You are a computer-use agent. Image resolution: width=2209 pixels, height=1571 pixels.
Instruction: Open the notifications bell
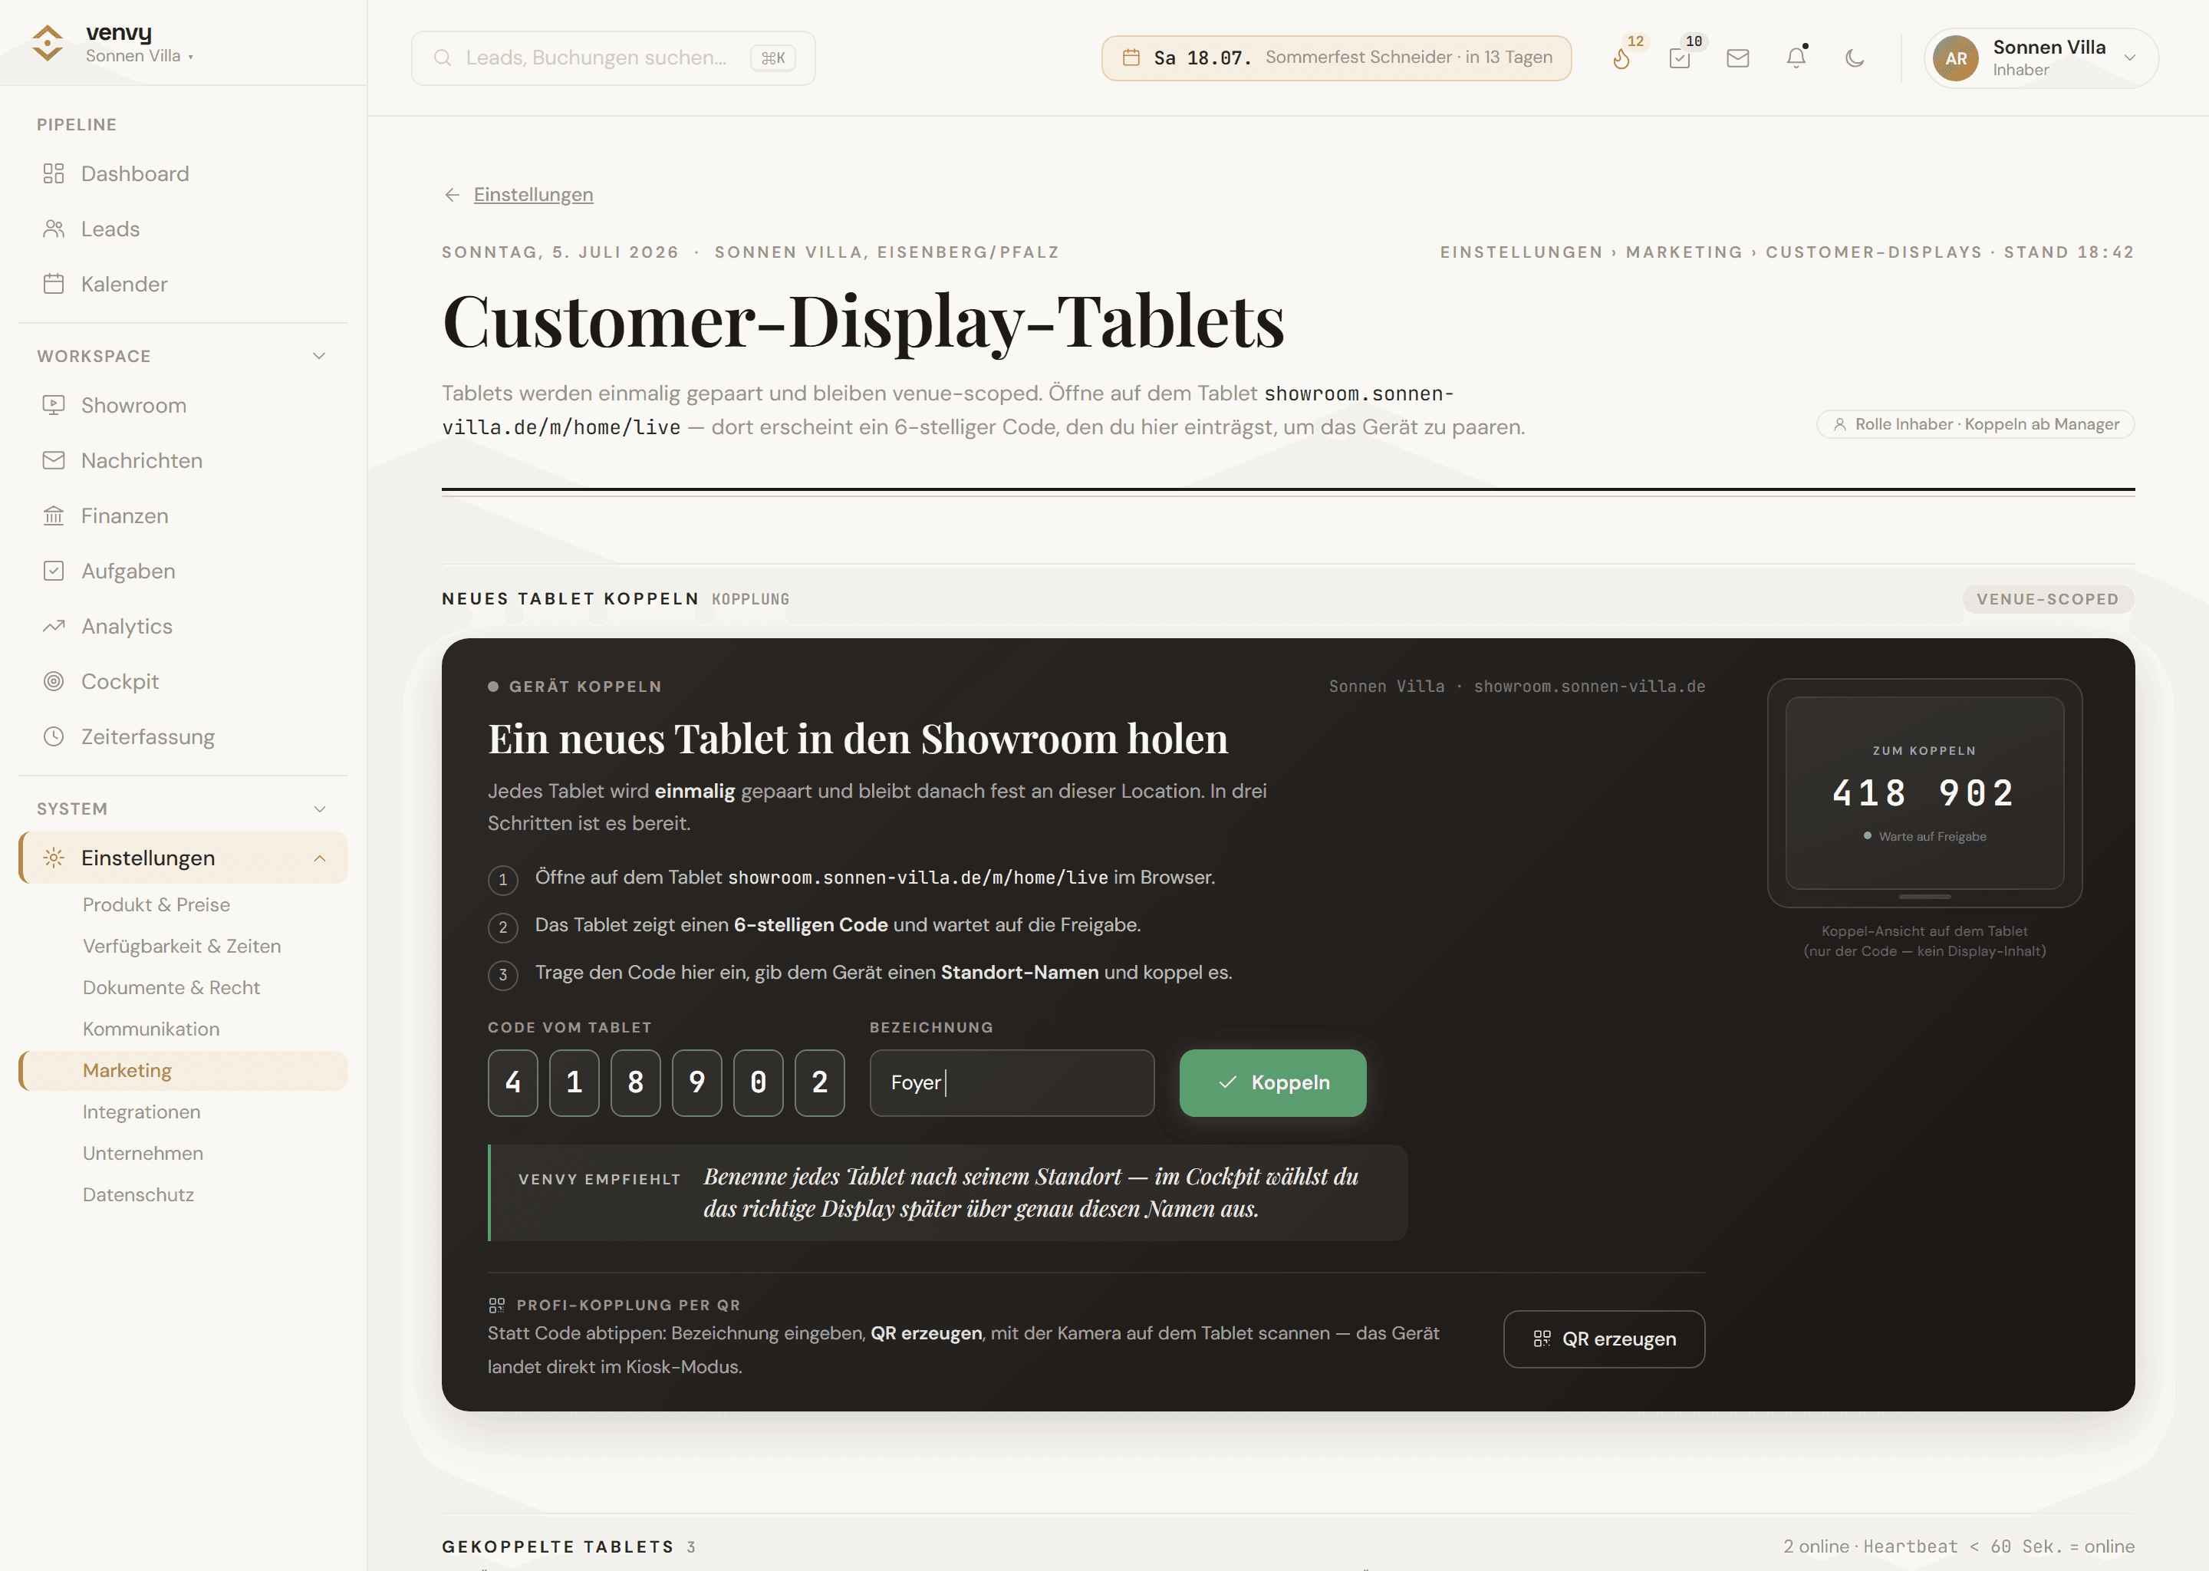tap(1796, 58)
